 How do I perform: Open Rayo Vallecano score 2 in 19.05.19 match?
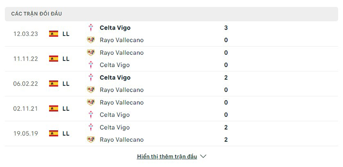coord(226,140)
